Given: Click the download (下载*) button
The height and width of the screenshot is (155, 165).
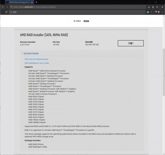Looking at the screenshot, I should [x=131, y=43].
